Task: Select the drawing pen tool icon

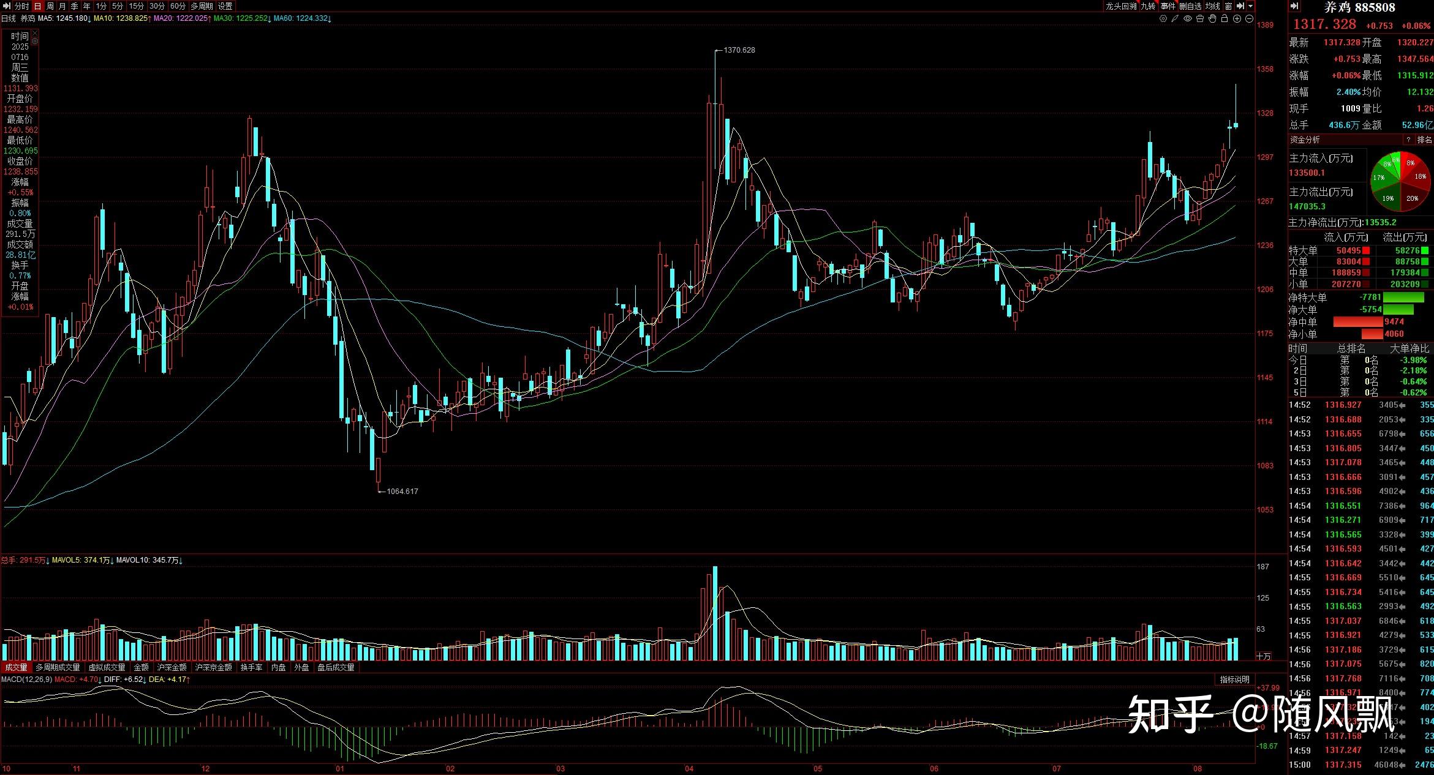Action: 1175,19
